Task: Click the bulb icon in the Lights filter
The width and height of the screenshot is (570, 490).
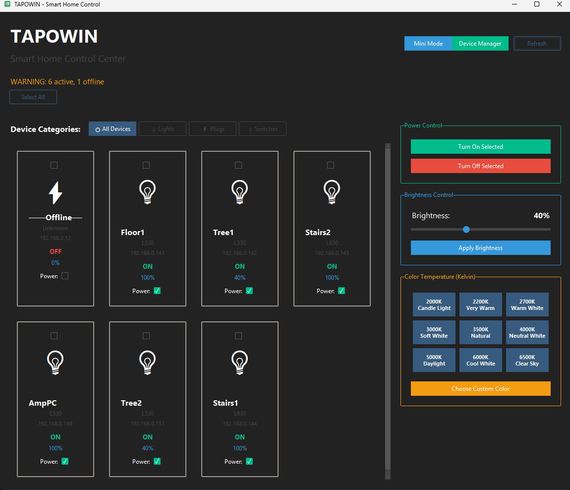Action: pos(154,128)
